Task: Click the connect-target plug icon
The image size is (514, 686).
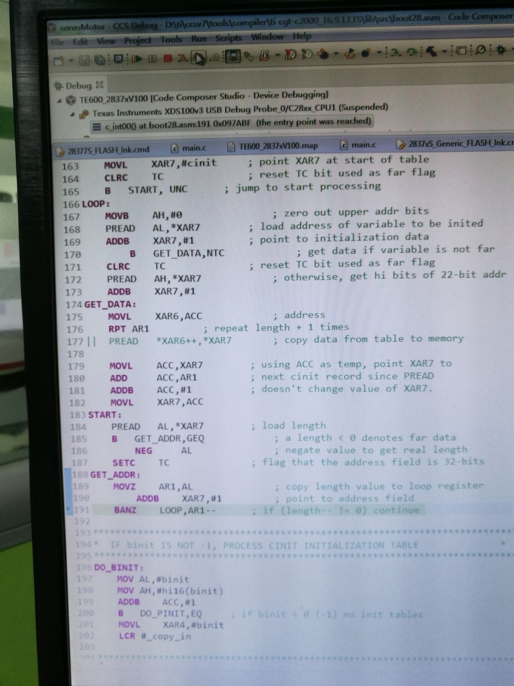Action: pos(249,56)
